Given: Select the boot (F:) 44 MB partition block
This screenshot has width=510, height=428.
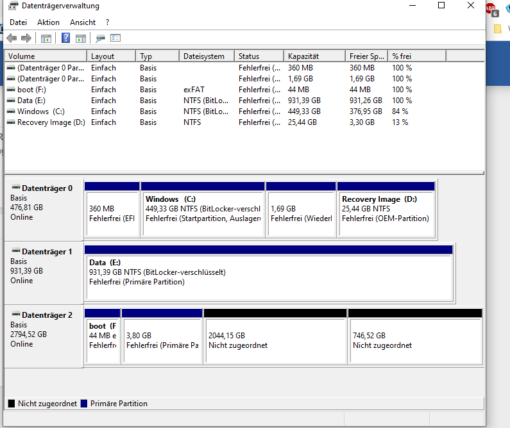Looking at the screenshot, I should 103,336.
